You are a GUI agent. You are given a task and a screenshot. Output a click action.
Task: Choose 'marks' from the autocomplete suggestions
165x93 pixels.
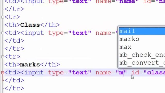pos(142,39)
